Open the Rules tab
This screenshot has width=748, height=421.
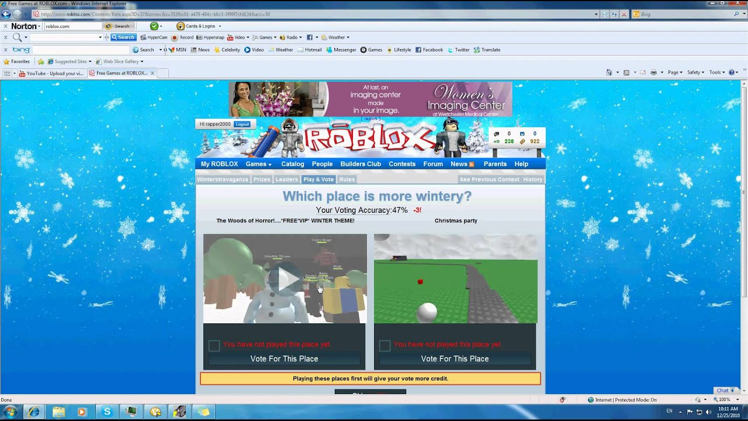[x=347, y=180]
